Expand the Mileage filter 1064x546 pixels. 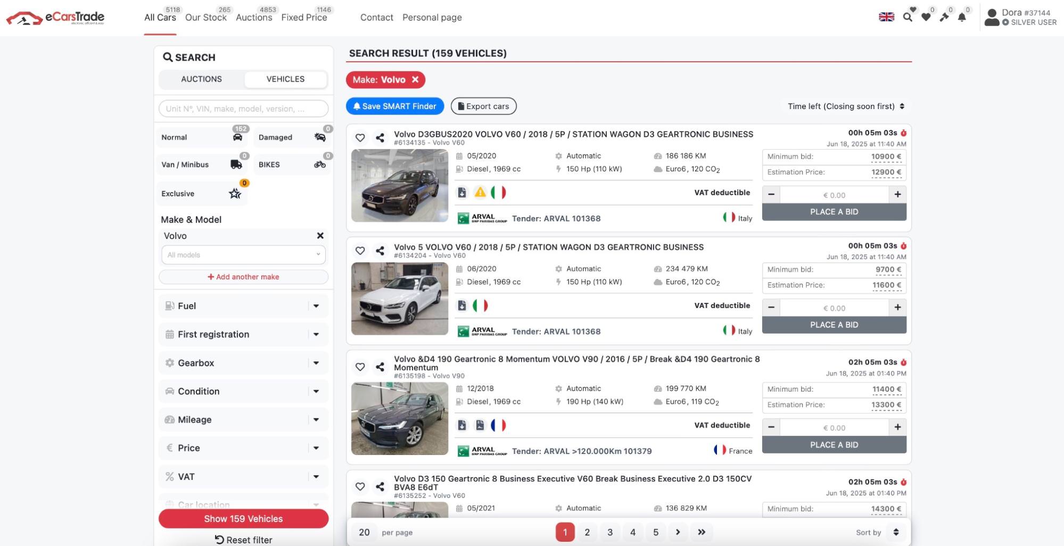(243, 419)
